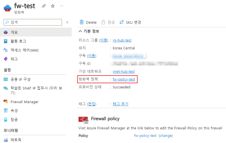Click the 태그 tag icon in sidebar
This screenshot has height=143, width=226.
[6, 59]
